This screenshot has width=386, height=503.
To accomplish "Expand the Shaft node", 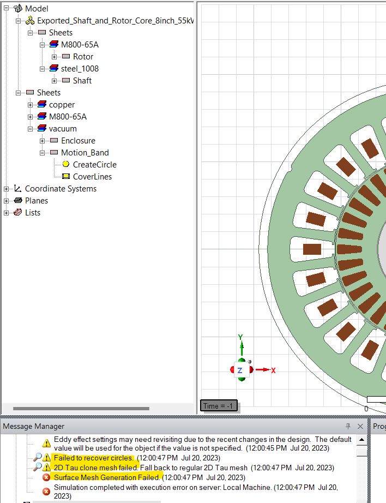I will pyautogui.click(x=54, y=81).
